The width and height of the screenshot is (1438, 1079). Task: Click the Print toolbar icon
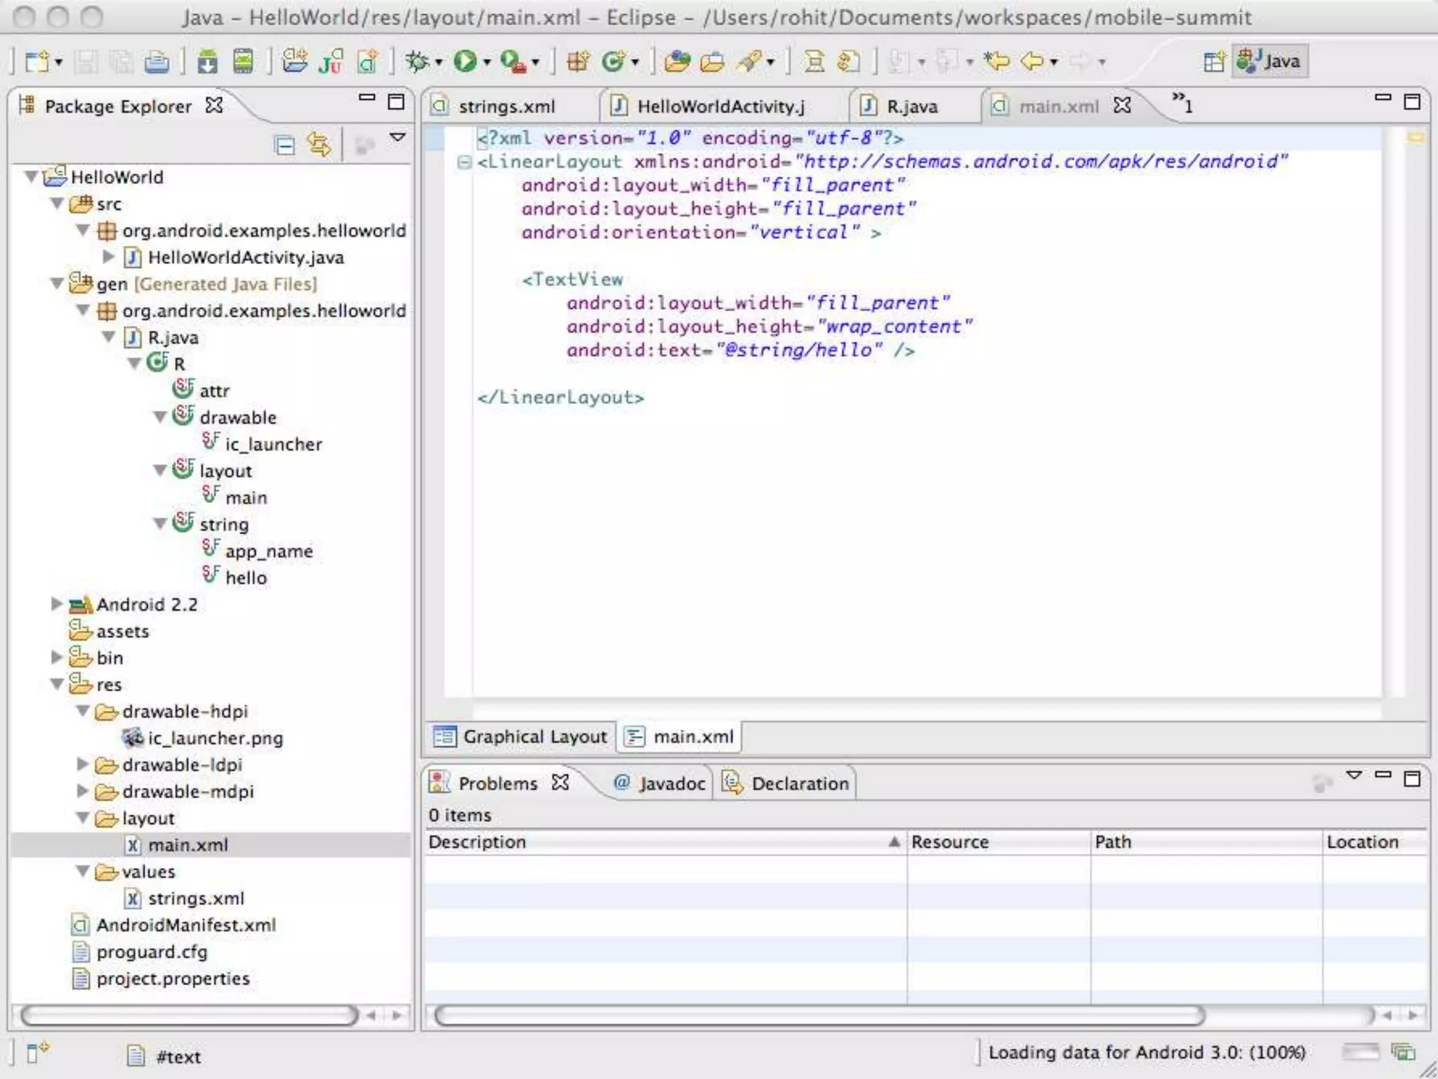157,62
